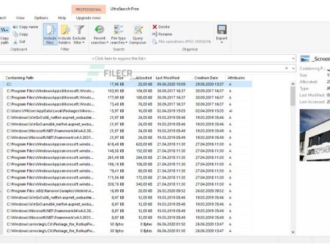The height and width of the screenshot is (247, 330).
Task: Click the Copy clipboard icon
Action: 15,34
